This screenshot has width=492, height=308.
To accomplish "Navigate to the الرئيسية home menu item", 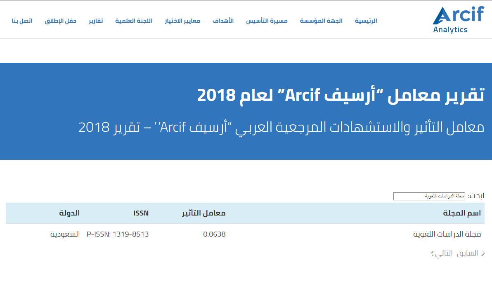I will pos(365,21).
